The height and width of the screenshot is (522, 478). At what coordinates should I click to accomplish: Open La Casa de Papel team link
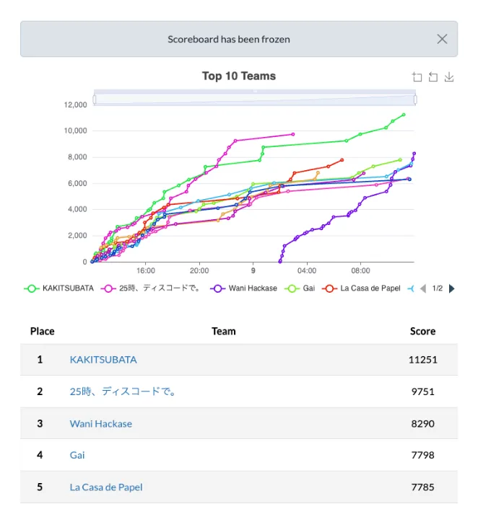[x=106, y=487]
